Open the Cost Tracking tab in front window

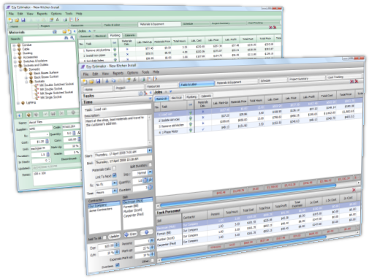pyautogui.click(x=344, y=77)
